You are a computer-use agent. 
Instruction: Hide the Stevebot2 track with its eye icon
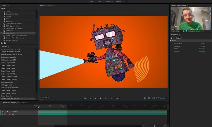[x=2, y=112]
